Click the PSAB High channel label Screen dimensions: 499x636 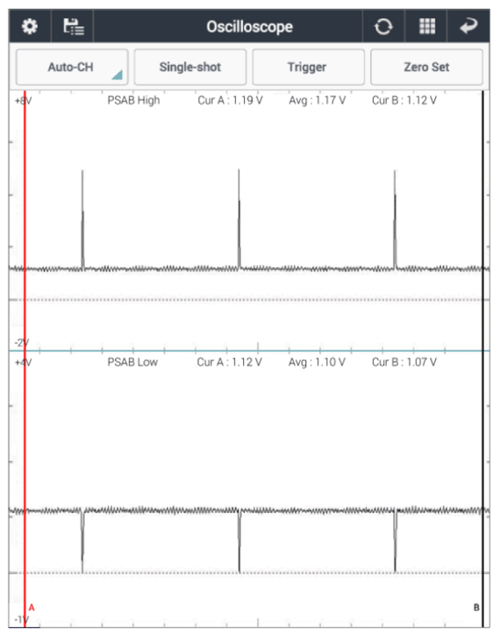click(133, 100)
